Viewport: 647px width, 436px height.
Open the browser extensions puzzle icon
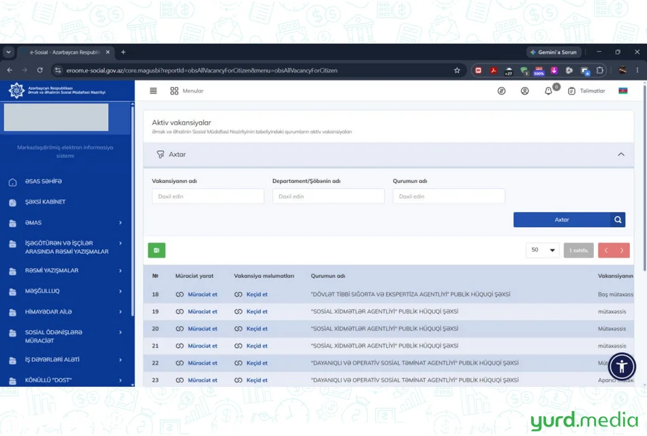click(x=599, y=71)
